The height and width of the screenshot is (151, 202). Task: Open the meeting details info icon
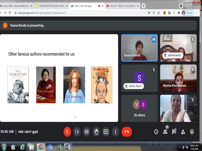coord(156,132)
